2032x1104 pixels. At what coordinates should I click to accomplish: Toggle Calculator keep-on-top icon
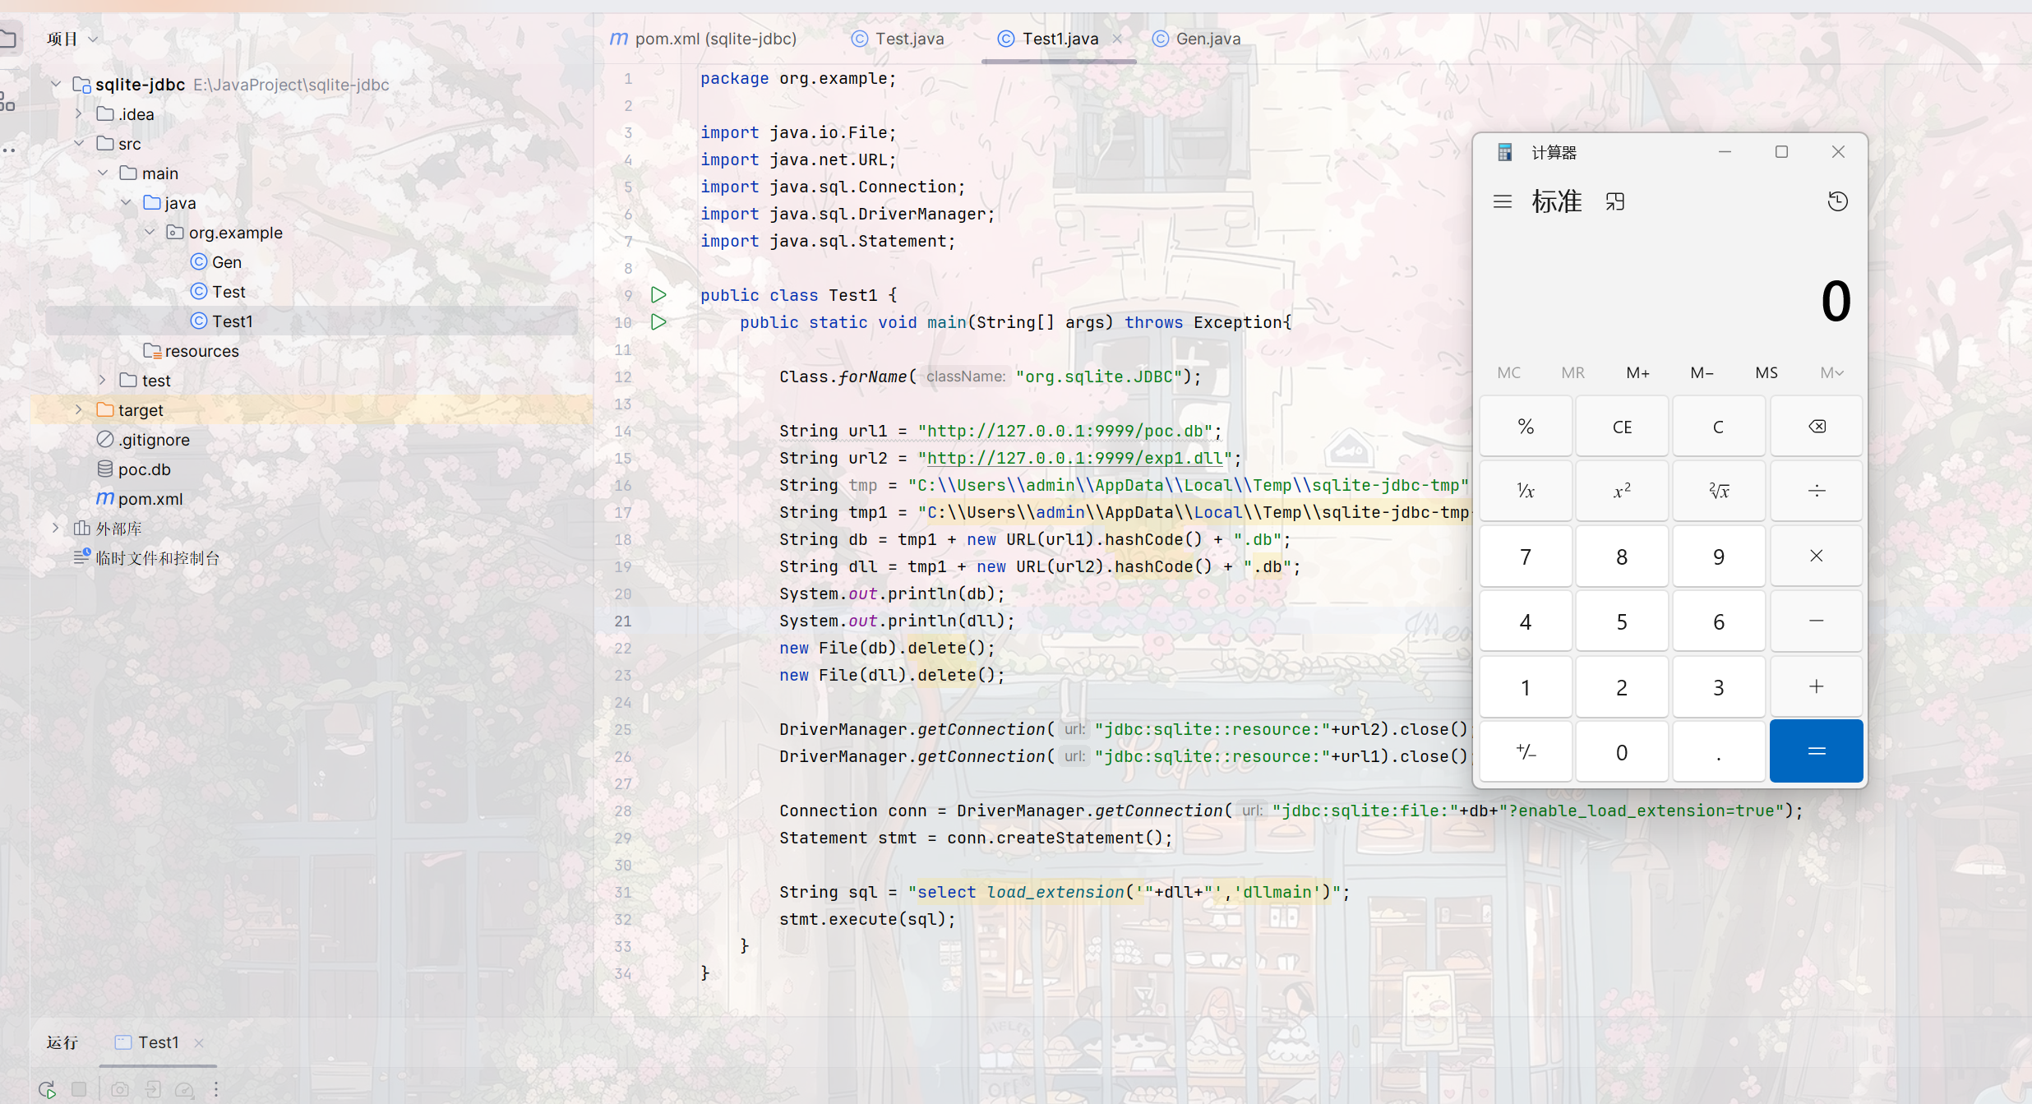(1615, 201)
